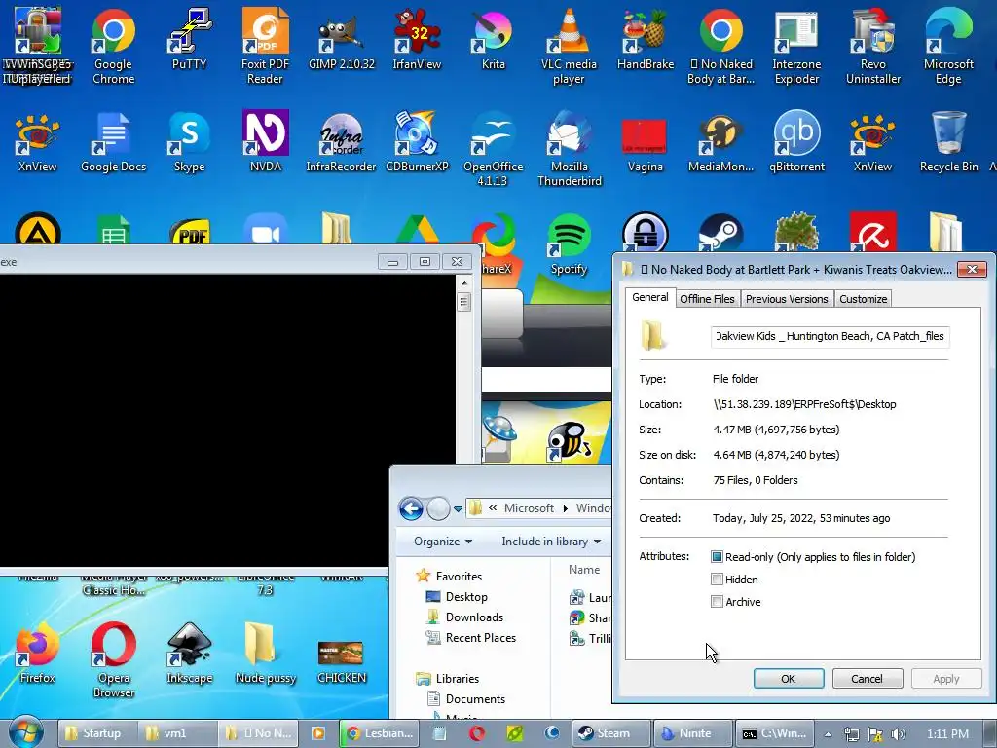The height and width of the screenshot is (748, 997).
Task: Launch InfraRecorder desktop shortcut
Action: (342, 142)
